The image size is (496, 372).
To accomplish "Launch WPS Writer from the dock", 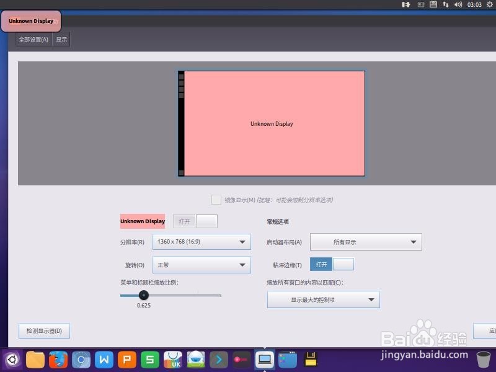I will [104, 360].
